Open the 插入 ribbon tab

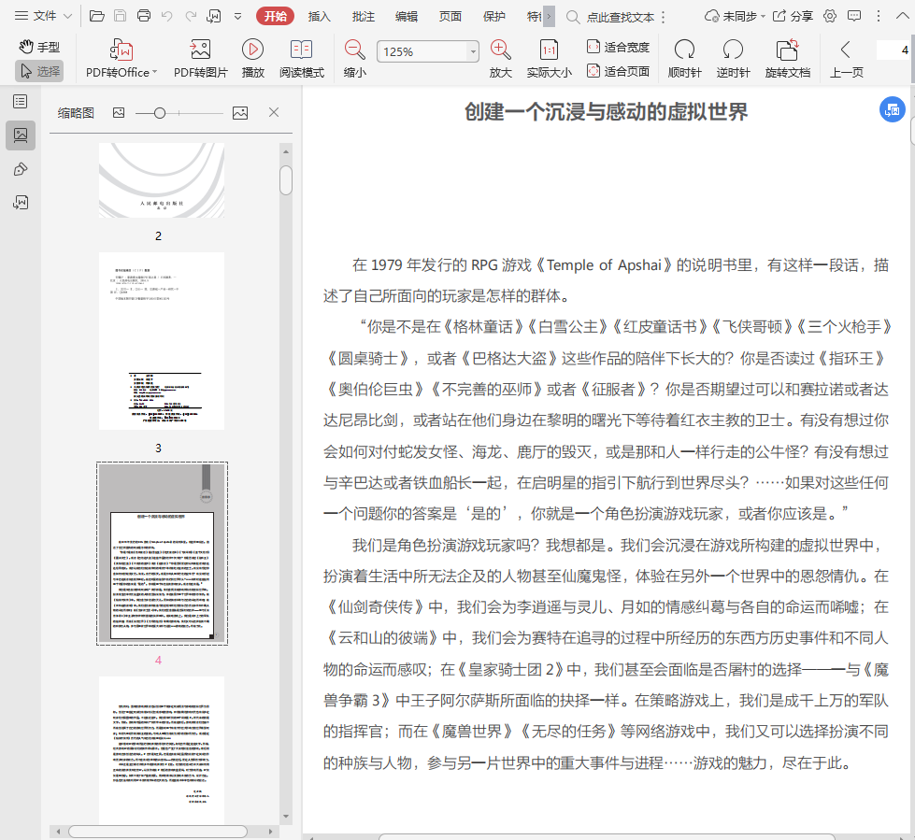point(319,16)
